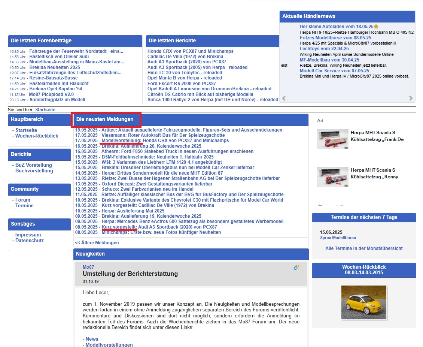Click the left arrow in Händlernews carousel
The width and height of the screenshot is (423, 347).
284,99
